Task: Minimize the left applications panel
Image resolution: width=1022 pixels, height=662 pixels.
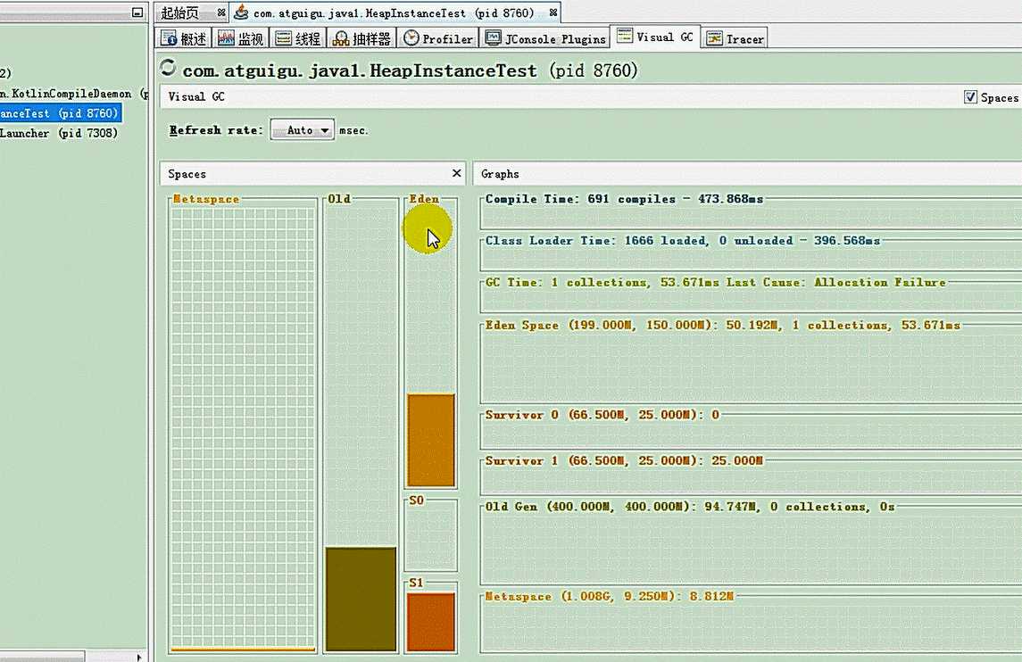Action: (137, 12)
